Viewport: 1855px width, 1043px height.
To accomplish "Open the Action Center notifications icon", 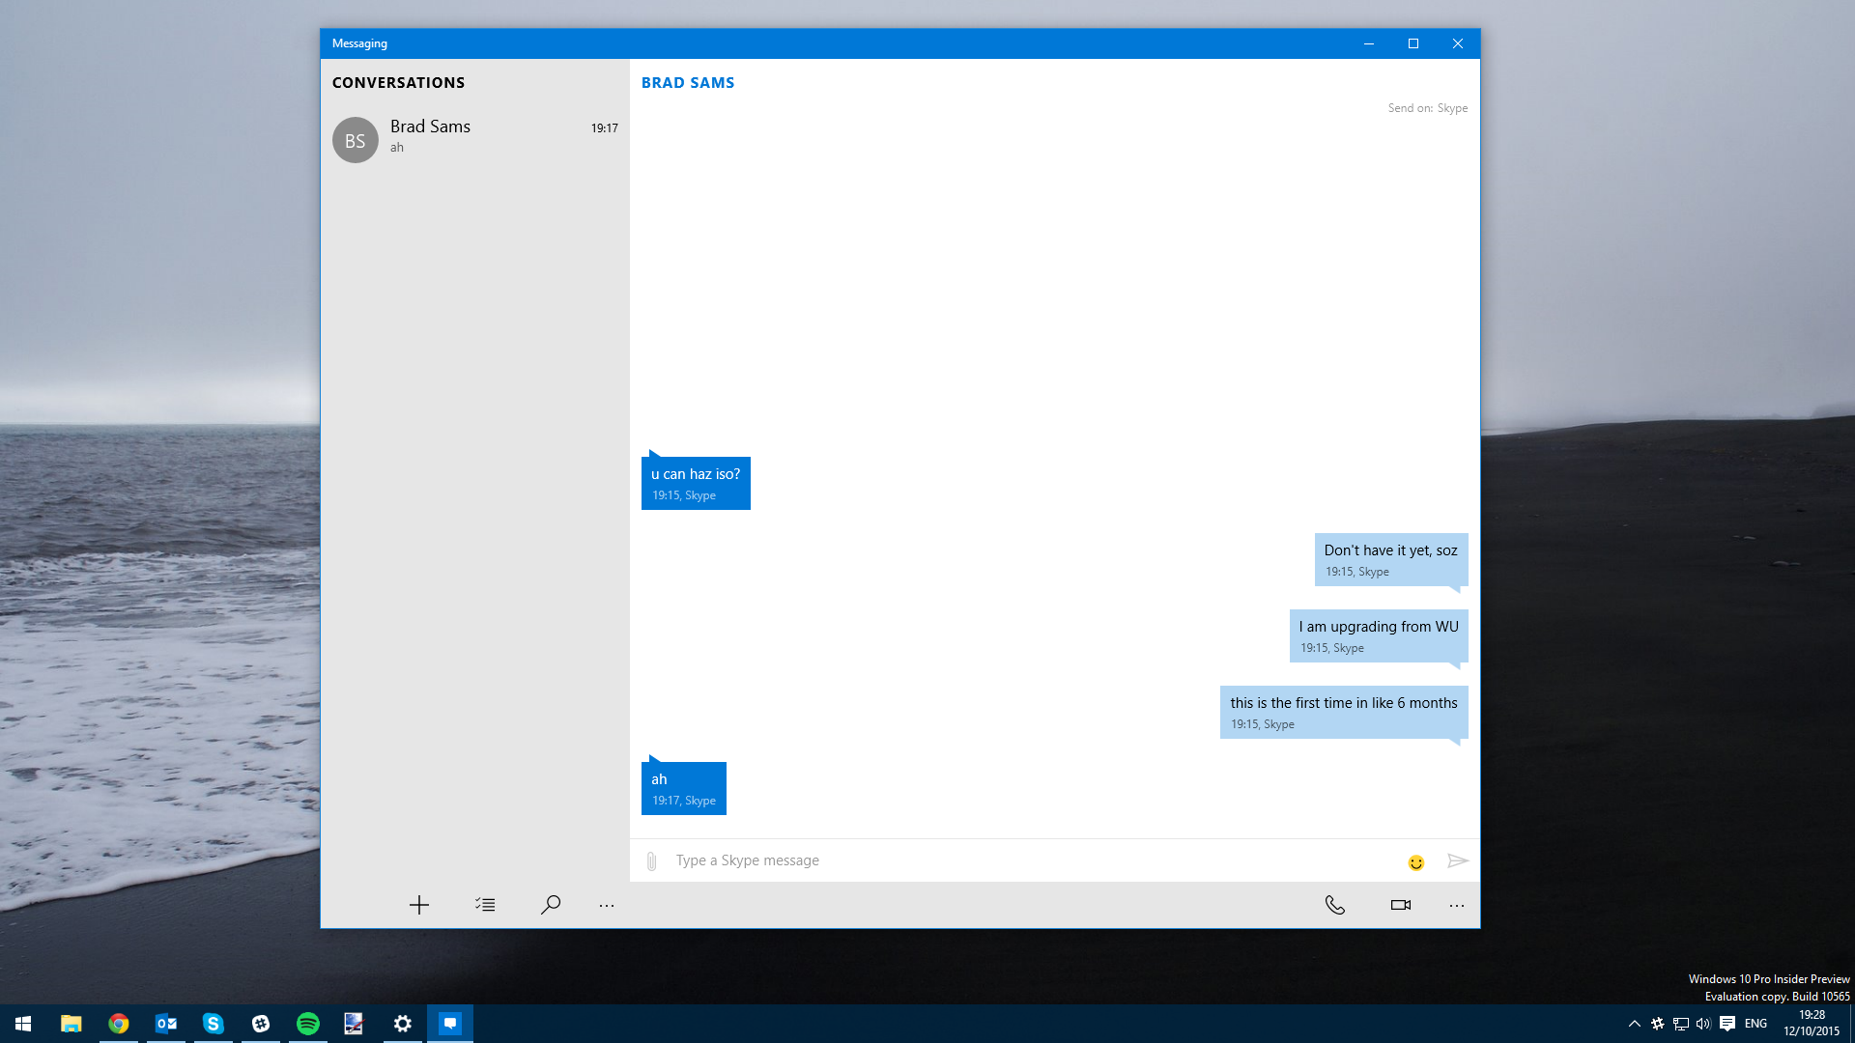I will [x=1727, y=1024].
